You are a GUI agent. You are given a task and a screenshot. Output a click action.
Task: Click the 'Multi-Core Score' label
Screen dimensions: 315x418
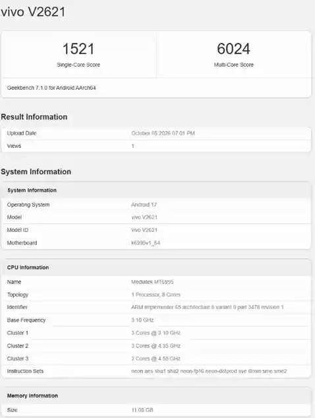[x=233, y=65]
